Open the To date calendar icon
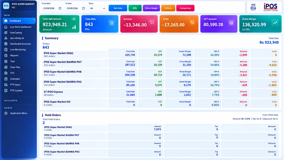The height and width of the screenshot is (160, 284). click(x=83, y=8)
